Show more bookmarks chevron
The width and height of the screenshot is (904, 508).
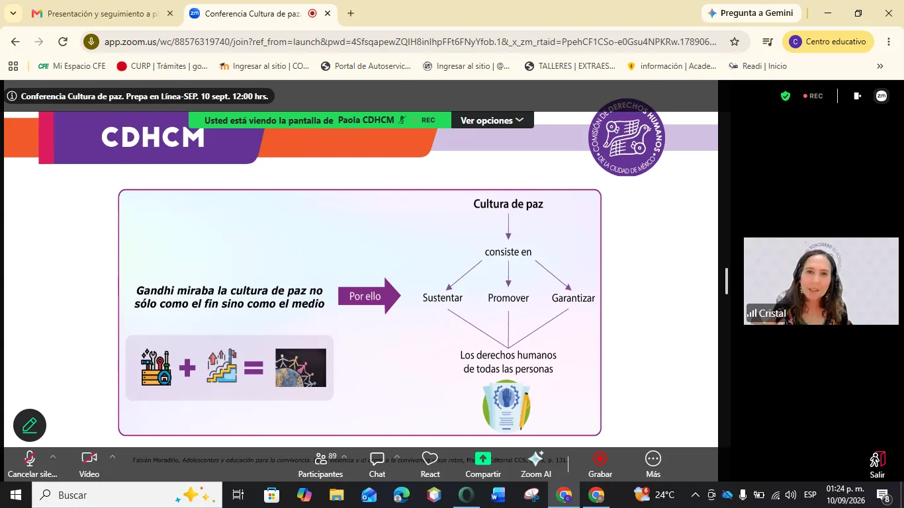coord(880,66)
